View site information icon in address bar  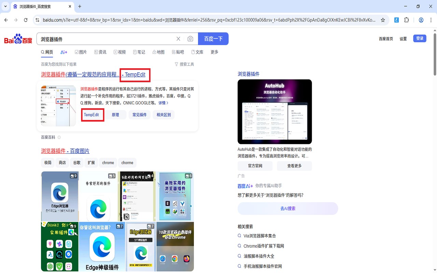[37, 20]
